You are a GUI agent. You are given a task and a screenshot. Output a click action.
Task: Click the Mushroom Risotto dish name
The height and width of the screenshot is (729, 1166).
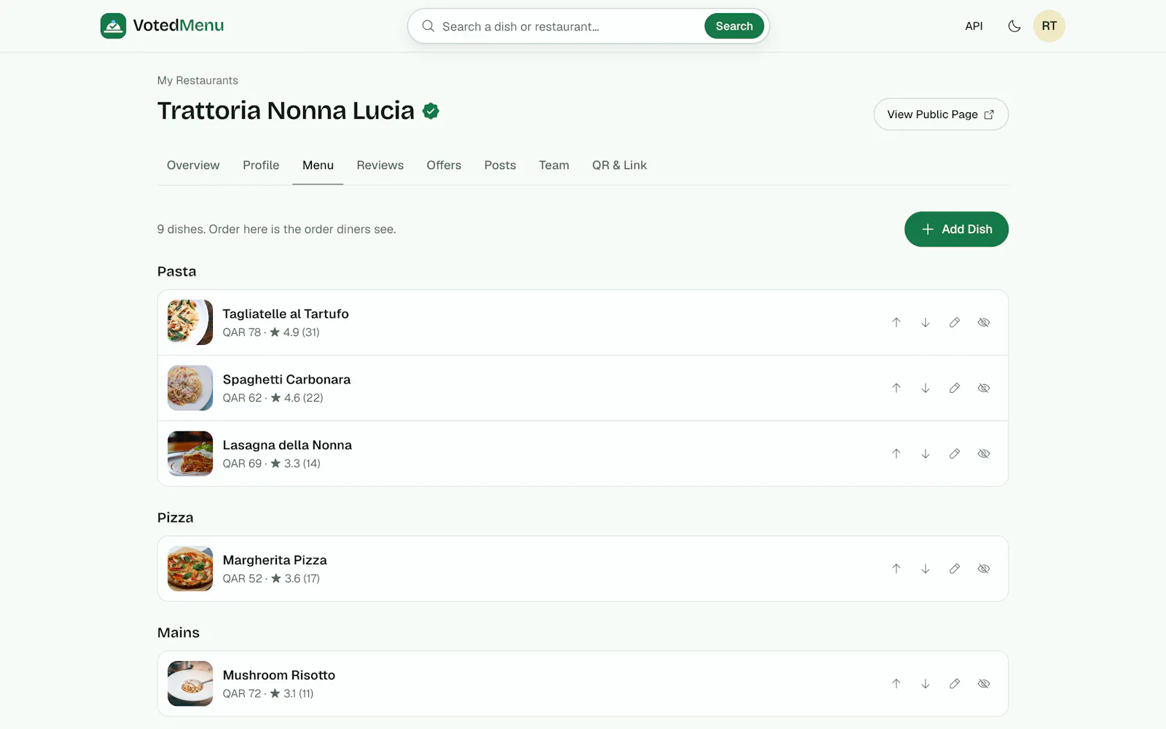(x=279, y=676)
